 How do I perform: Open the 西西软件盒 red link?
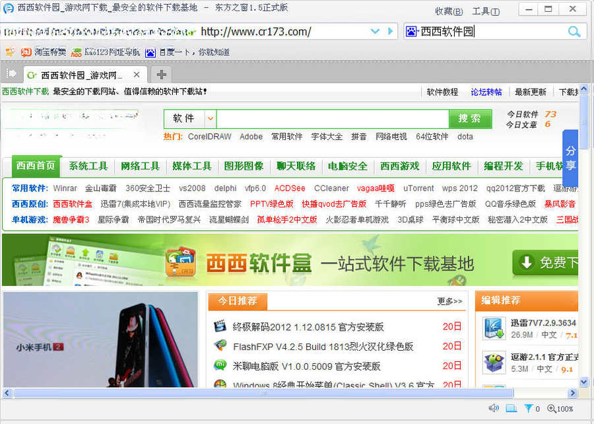pyautogui.click(x=73, y=204)
